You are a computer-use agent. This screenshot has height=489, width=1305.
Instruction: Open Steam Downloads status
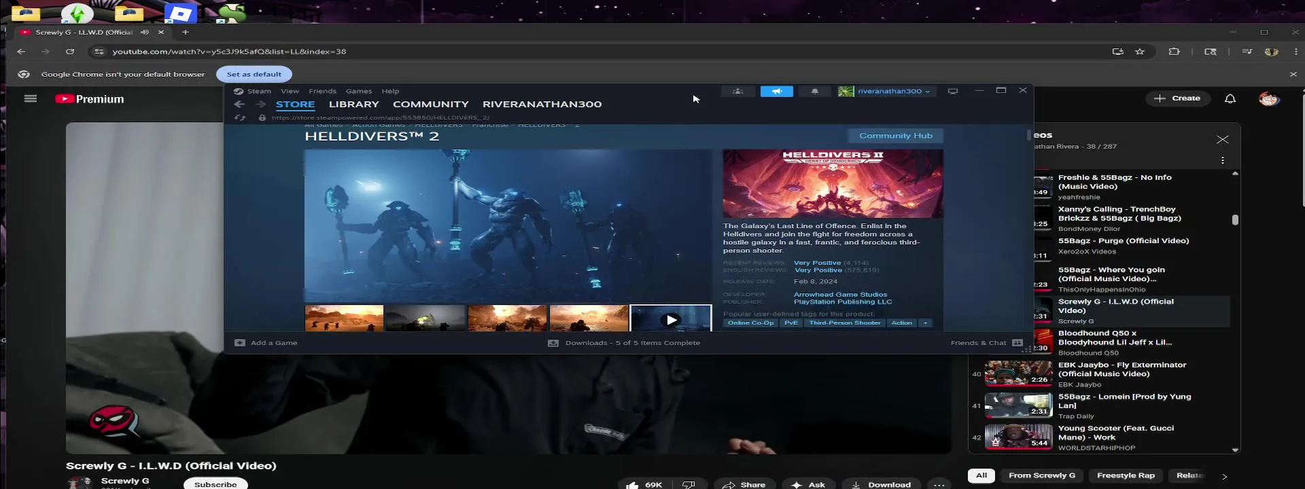click(x=623, y=343)
